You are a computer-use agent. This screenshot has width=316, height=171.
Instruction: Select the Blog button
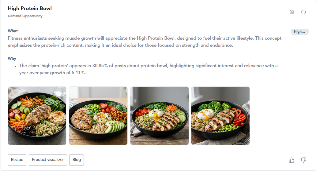[77, 160]
